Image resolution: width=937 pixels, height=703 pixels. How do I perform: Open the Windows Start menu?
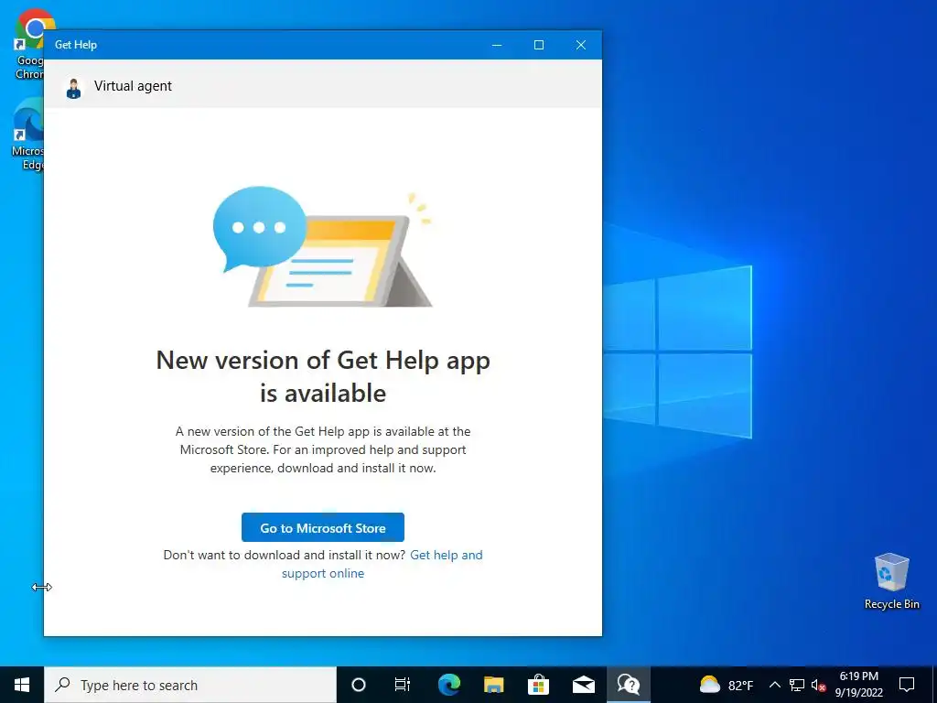(x=22, y=685)
